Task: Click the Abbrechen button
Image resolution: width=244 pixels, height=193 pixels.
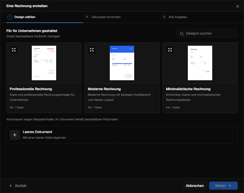Action: pos(195,186)
